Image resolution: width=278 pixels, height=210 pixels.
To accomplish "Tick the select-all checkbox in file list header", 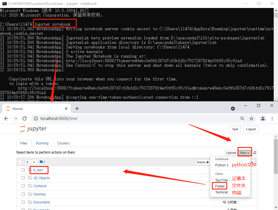I will point(23,162).
